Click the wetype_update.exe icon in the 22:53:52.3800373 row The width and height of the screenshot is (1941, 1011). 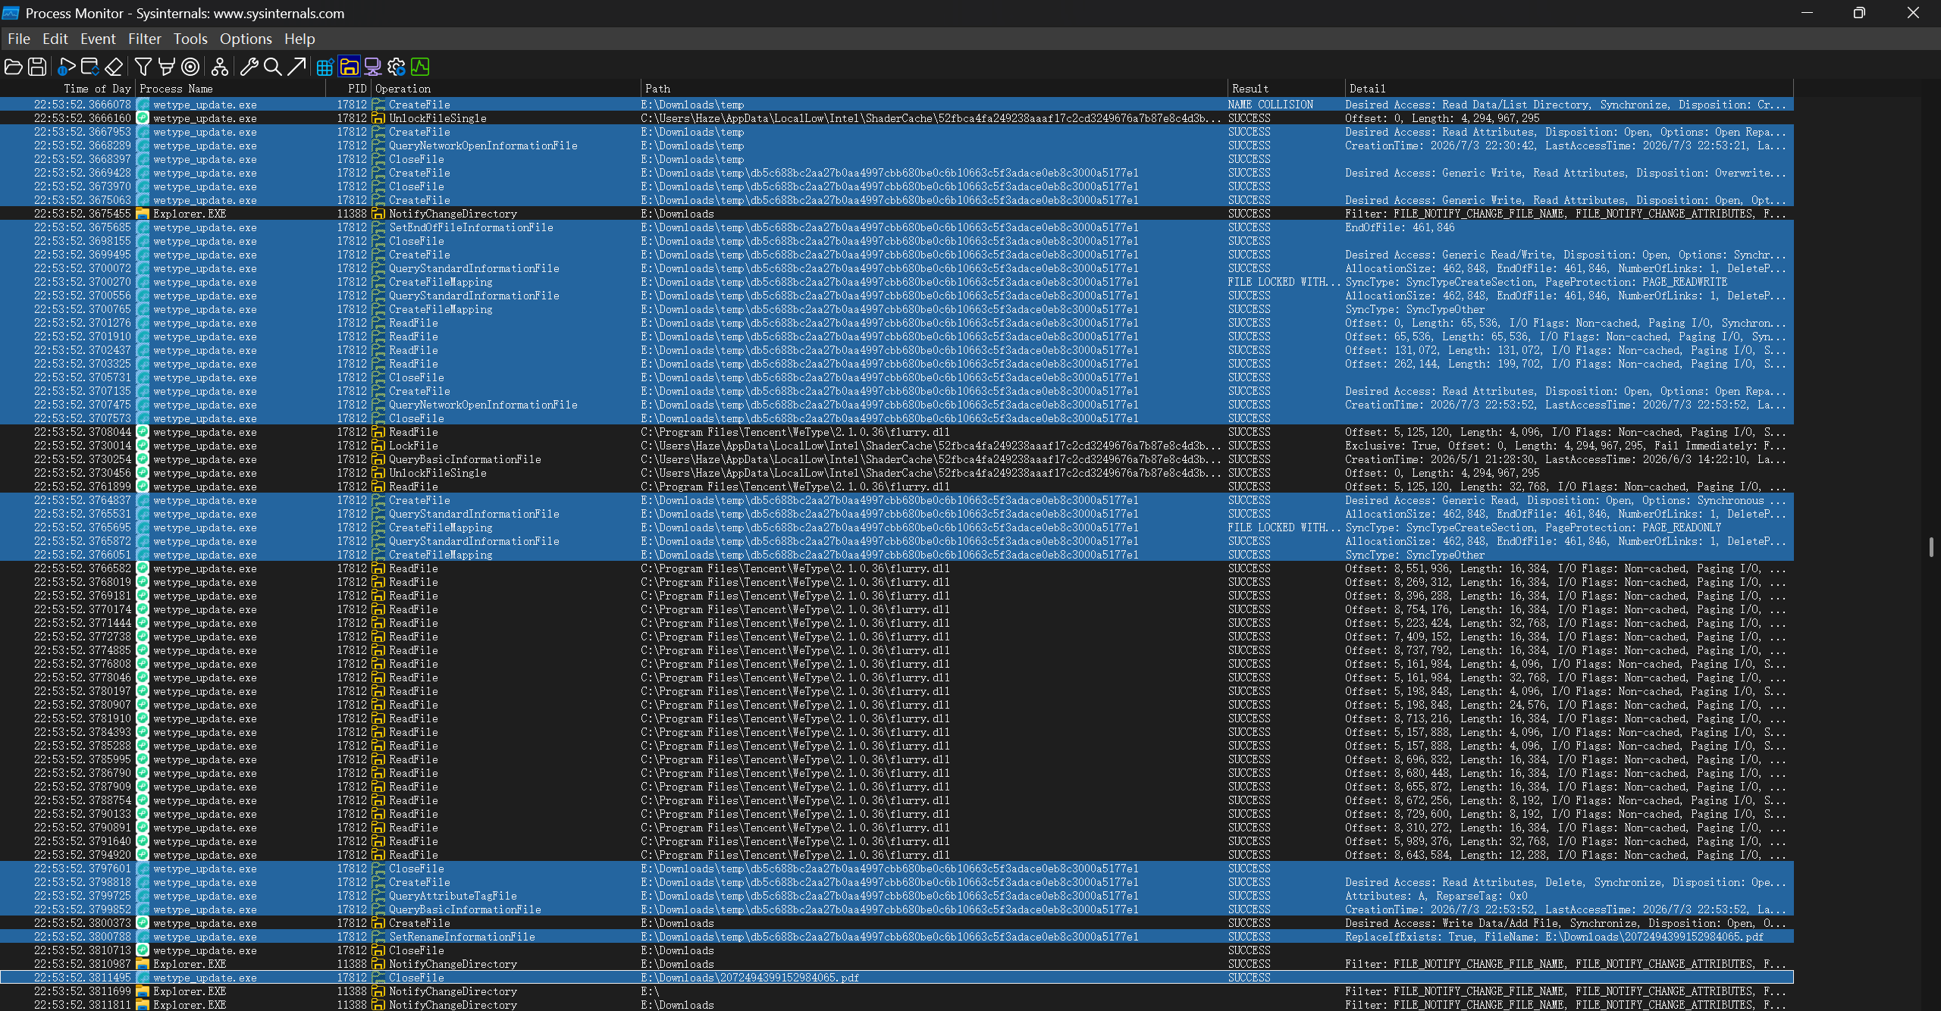click(x=143, y=923)
